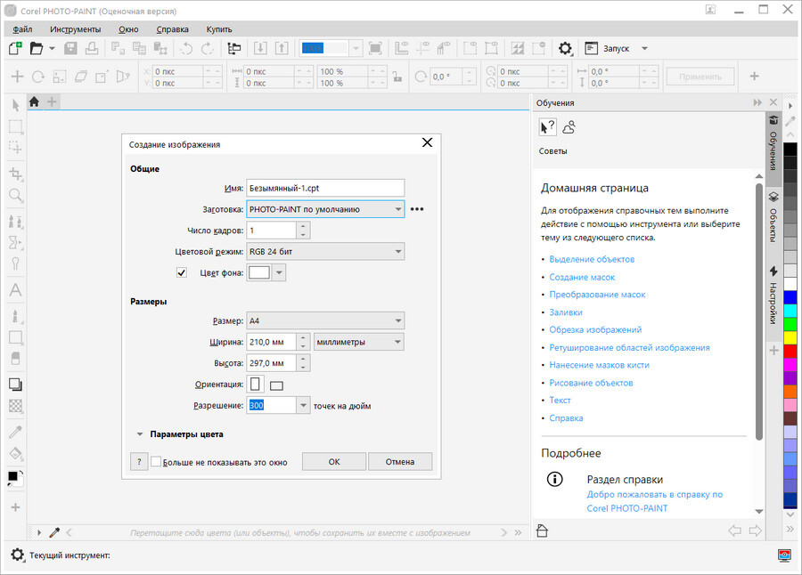Click the Число кадров input field

click(x=272, y=231)
